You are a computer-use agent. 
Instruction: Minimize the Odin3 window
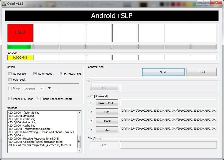pos(200,3)
